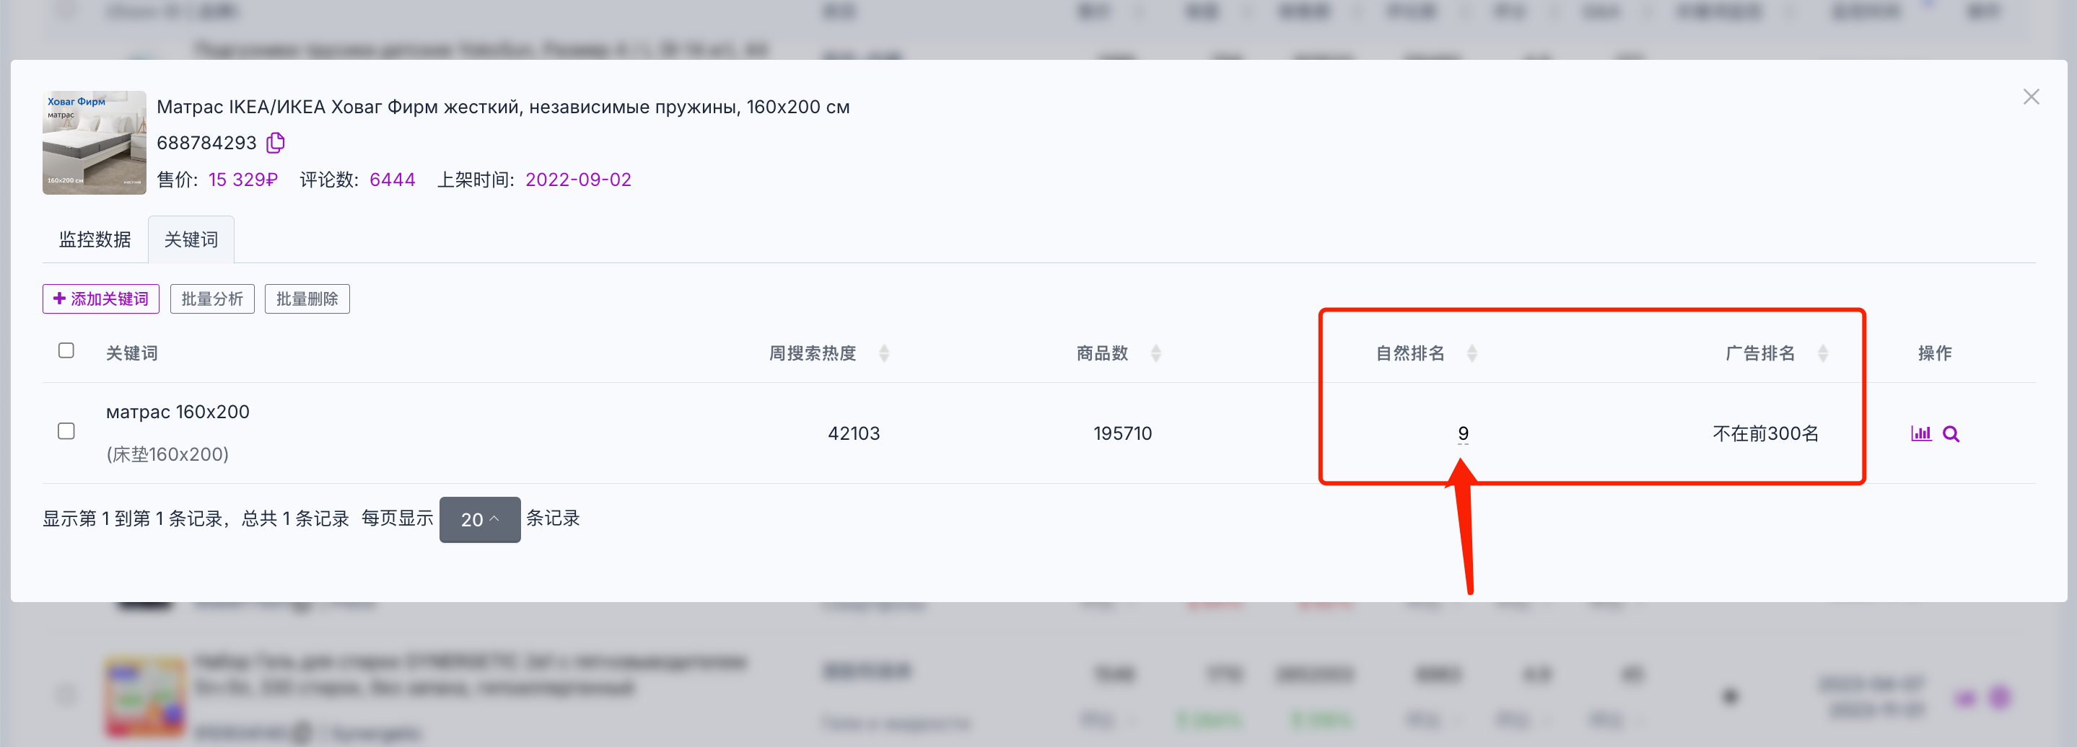Click the 操作 column header
The image size is (2077, 747).
coord(1935,353)
